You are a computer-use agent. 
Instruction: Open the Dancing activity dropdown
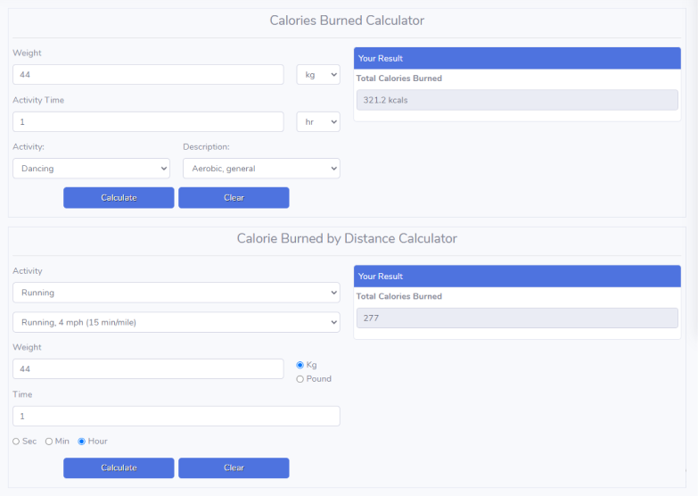tap(91, 169)
